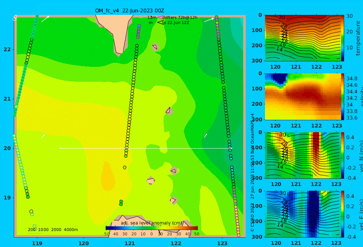The image size is (363, 247).
Task: Open the salinity depth section plot
Action: click(303, 97)
